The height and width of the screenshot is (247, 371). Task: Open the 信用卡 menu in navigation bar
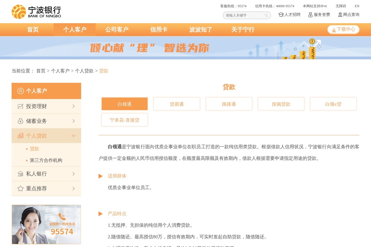click(159, 30)
